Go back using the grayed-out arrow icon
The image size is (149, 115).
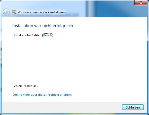[x=6, y=12]
